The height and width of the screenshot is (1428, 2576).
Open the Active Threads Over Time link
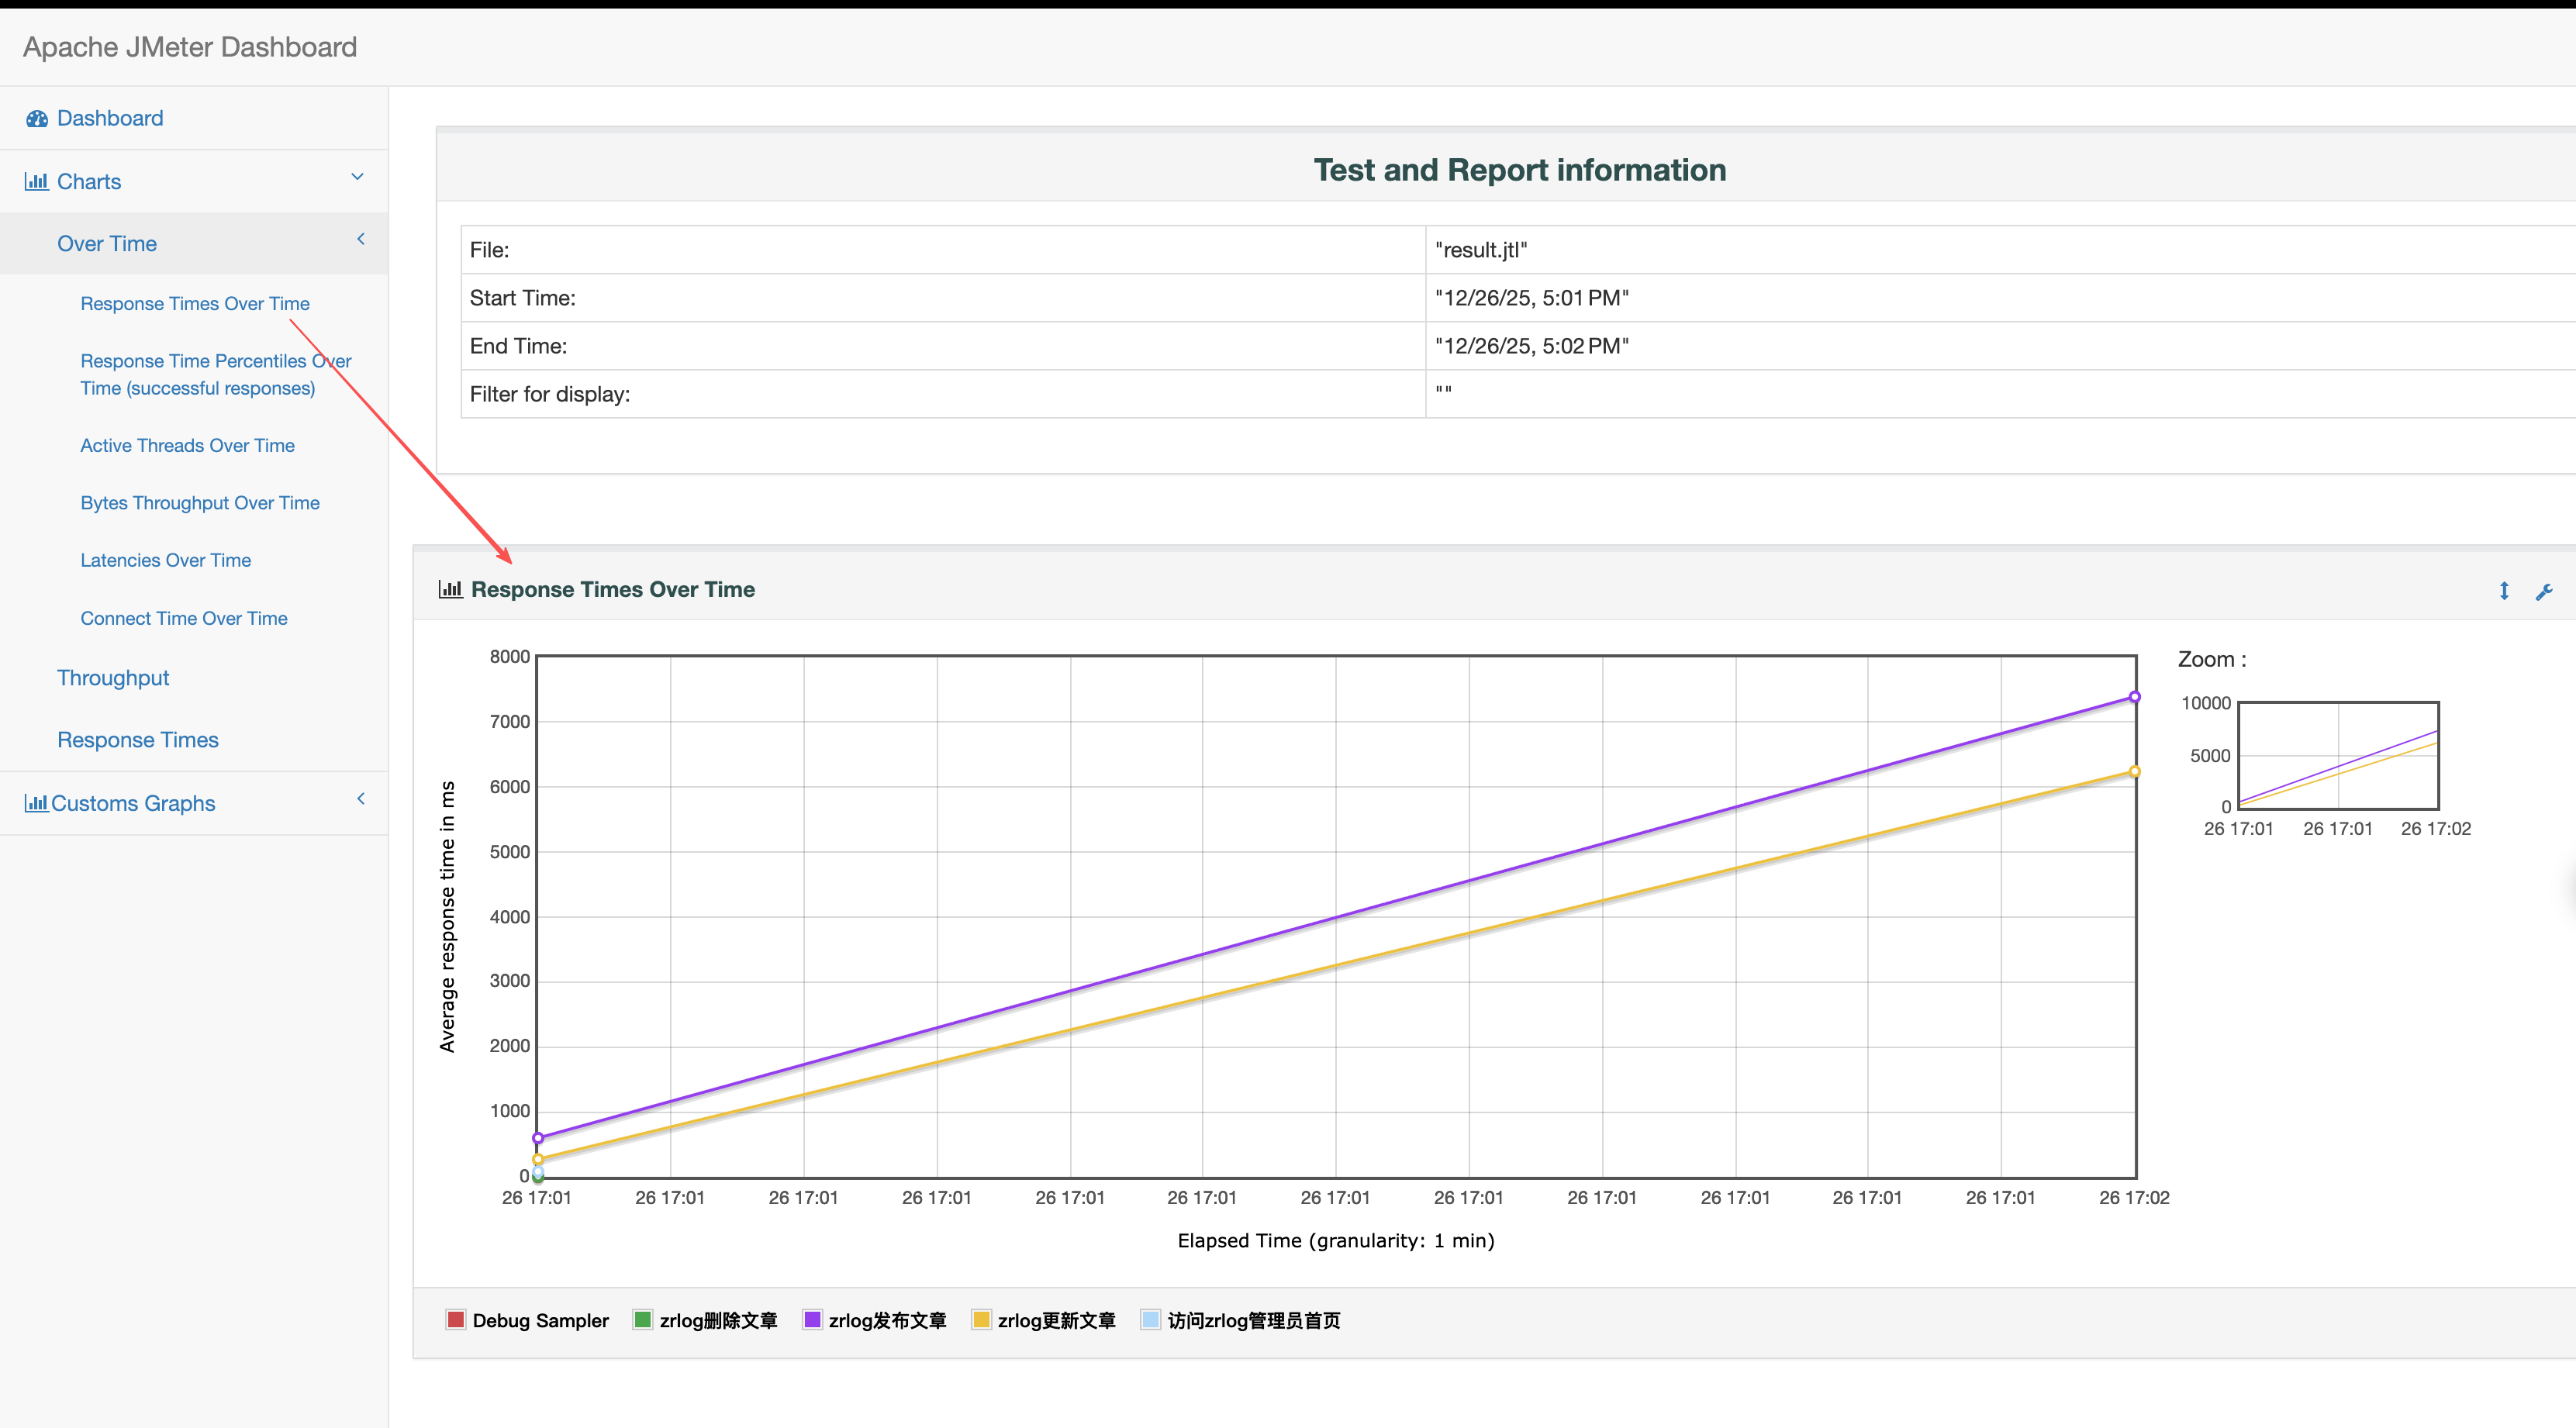pyautogui.click(x=187, y=445)
